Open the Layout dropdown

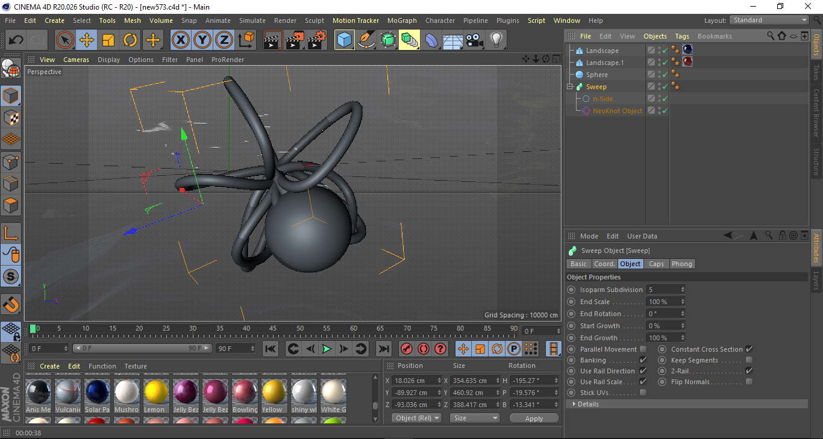tap(769, 20)
